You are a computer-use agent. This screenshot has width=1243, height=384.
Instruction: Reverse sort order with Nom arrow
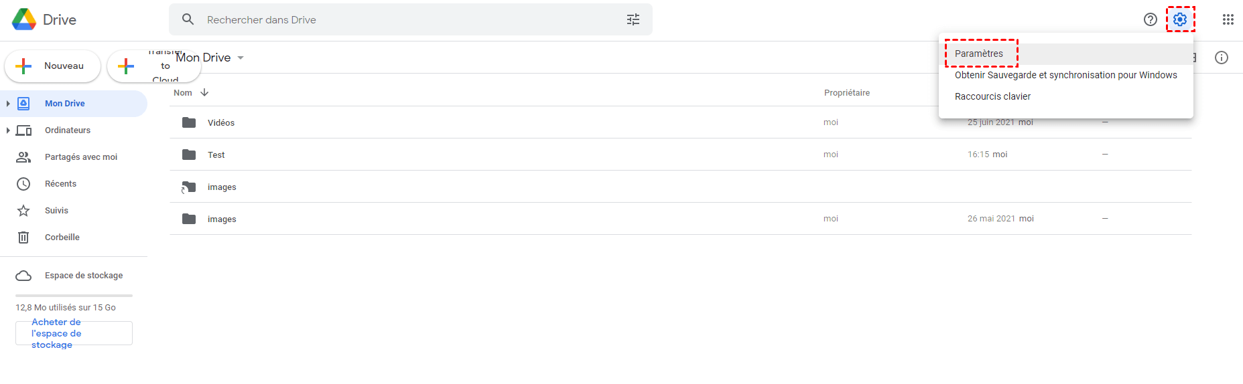[x=204, y=92]
